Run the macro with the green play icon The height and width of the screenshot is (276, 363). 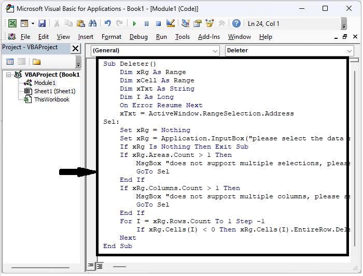pos(134,24)
